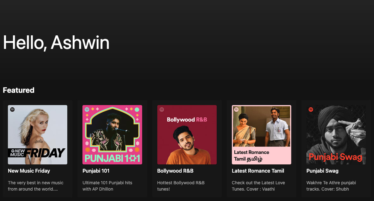Image resolution: width=374 pixels, height=201 pixels.
Task: Click Spotify logo on Latest Romance Tamil cover
Action: coord(236,109)
